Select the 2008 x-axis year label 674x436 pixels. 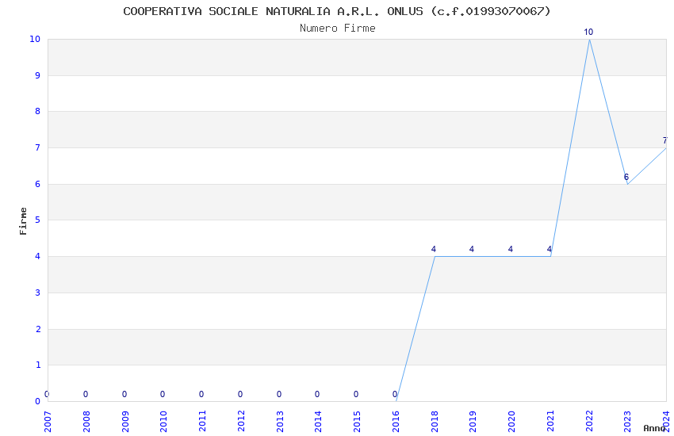click(86, 421)
